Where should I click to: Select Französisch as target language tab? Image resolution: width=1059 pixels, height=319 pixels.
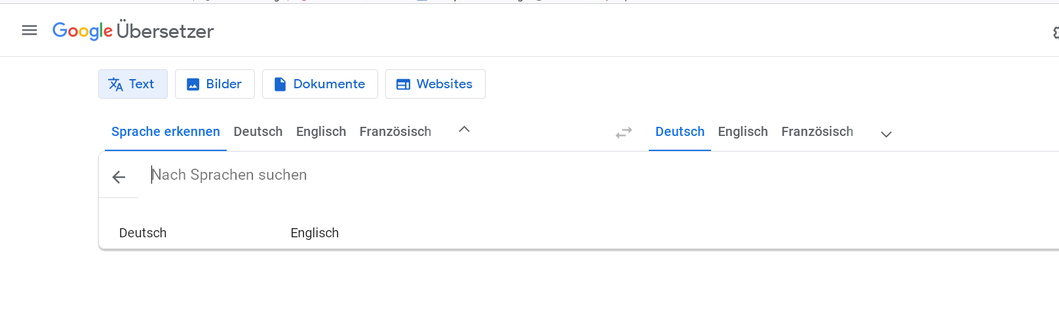tap(817, 132)
